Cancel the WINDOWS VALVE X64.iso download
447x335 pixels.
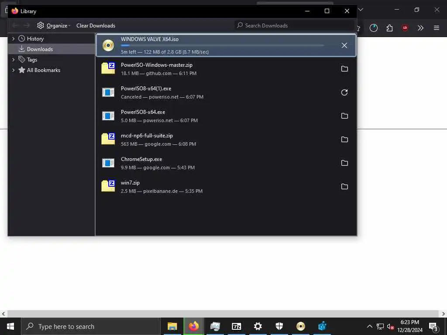344,45
